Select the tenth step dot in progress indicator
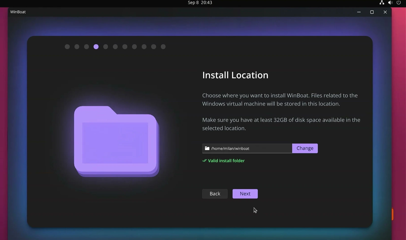406x240 pixels. tap(154, 47)
